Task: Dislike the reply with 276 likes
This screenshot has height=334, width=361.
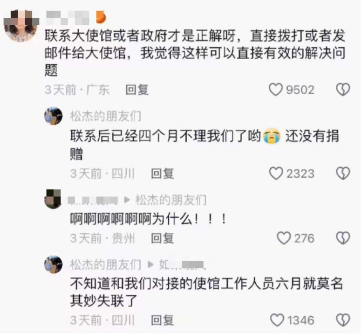Action: click(x=343, y=238)
